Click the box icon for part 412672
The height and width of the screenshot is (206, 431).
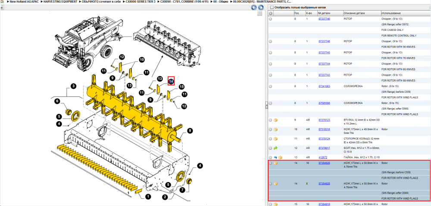(x=280, y=158)
